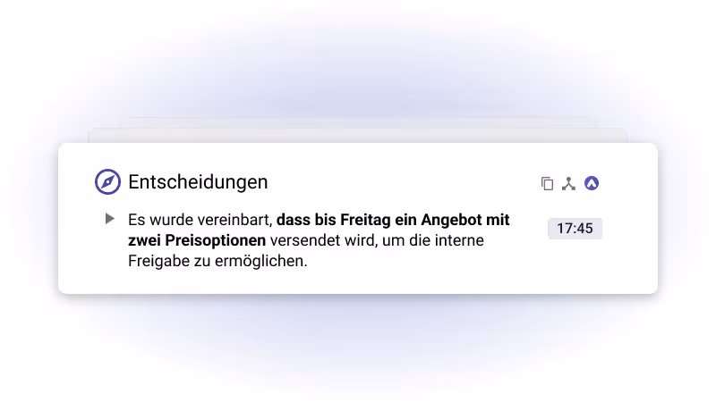
Task: Expand the decision with the disclosure triangle
Action: 109,219
